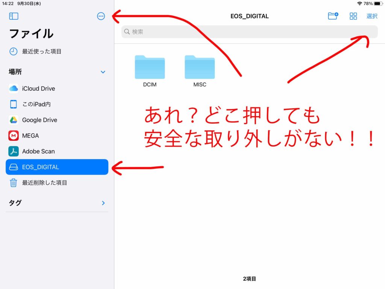The image size is (385, 289).
Task: Tap the Wi-Fi status icon
Action: (x=359, y=3)
